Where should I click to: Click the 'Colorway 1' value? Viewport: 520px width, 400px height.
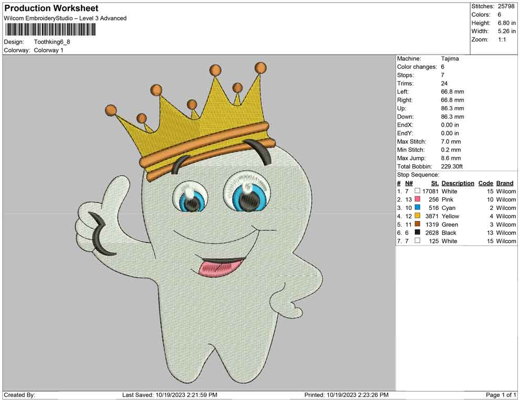(x=48, y=50)
